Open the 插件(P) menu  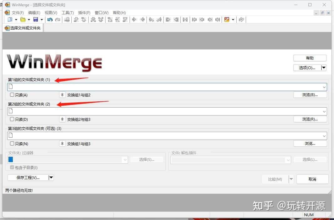tap(84, 13)
